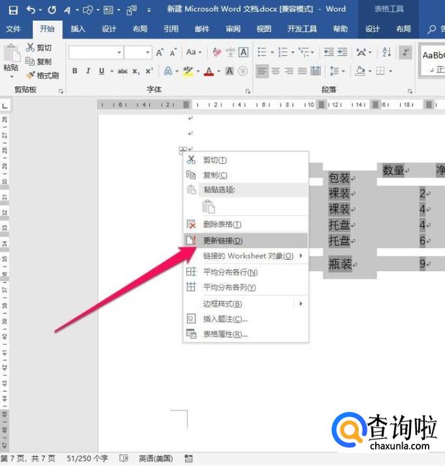
Task: Click the Format Painter brush icon
Action: [x=30, y=76]
